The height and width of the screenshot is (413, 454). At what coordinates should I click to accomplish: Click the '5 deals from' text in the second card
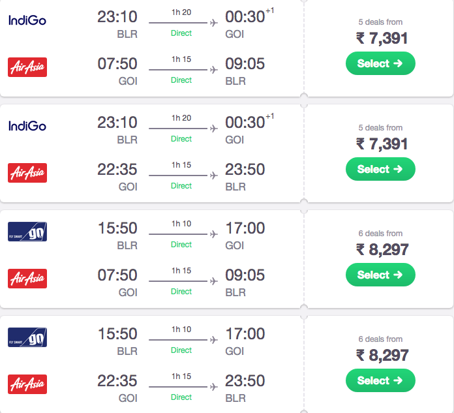point(380,128)
